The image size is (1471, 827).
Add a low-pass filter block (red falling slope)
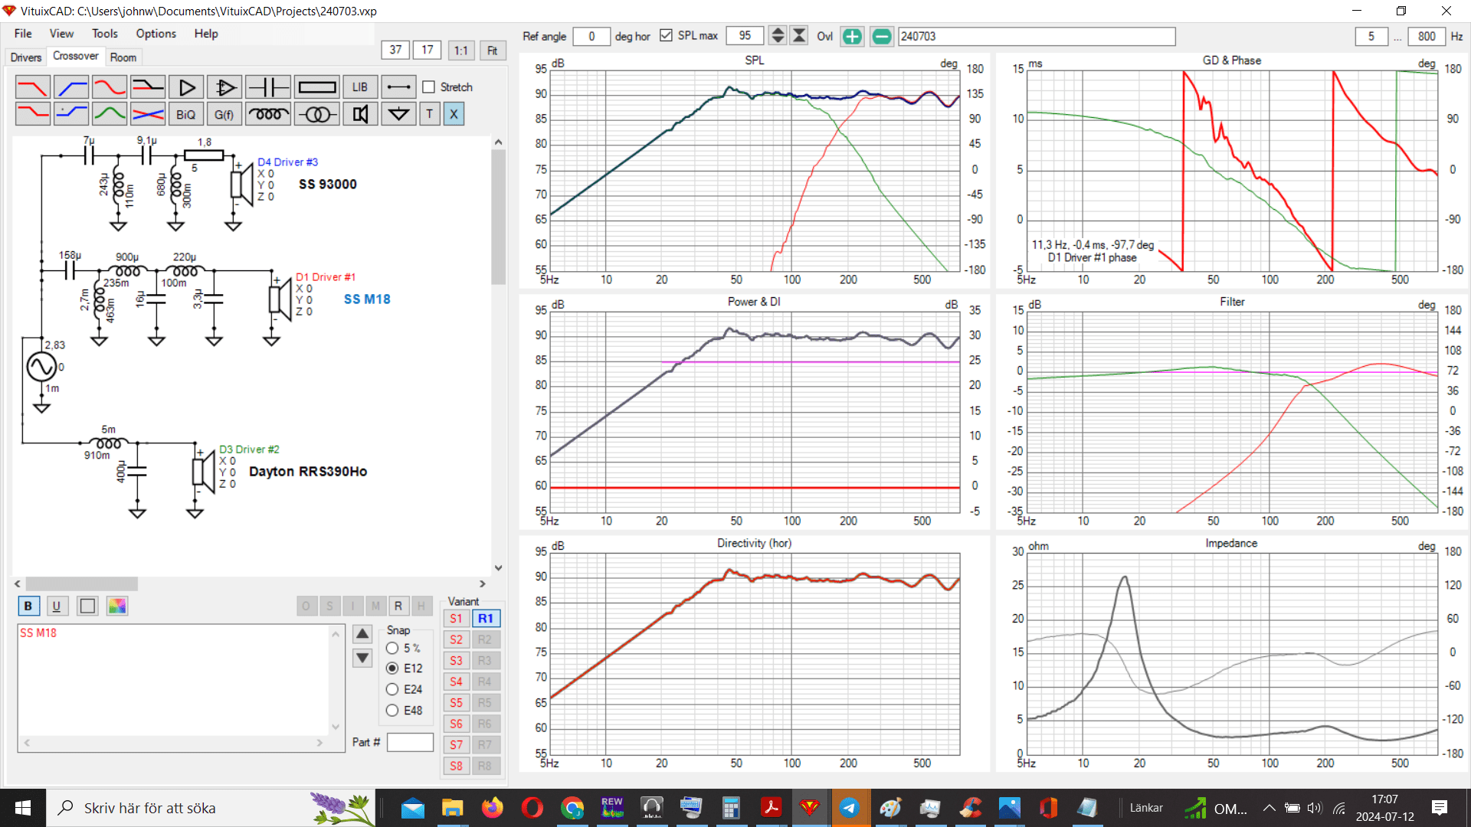pyautogui.click(x=32, y=87)
